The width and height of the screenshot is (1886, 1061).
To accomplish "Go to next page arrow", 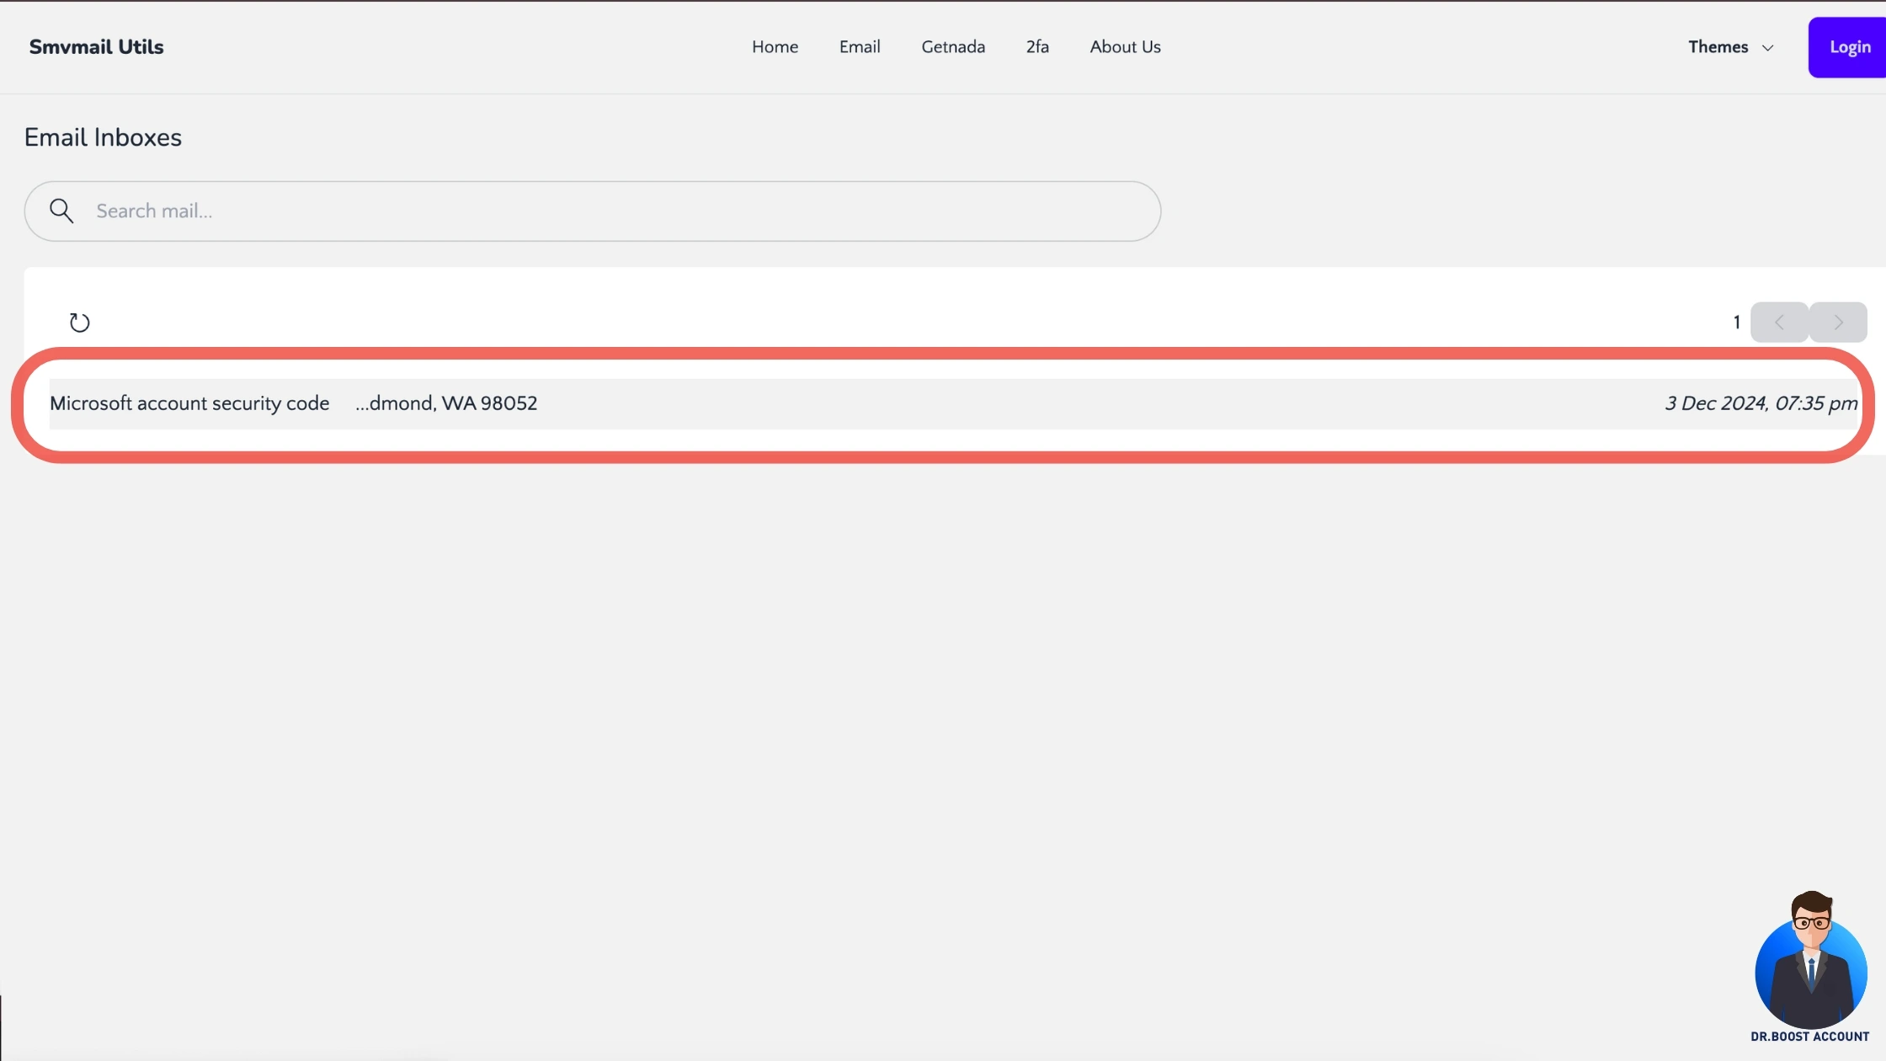I will pyautogui.click(x=1838, y=323).
